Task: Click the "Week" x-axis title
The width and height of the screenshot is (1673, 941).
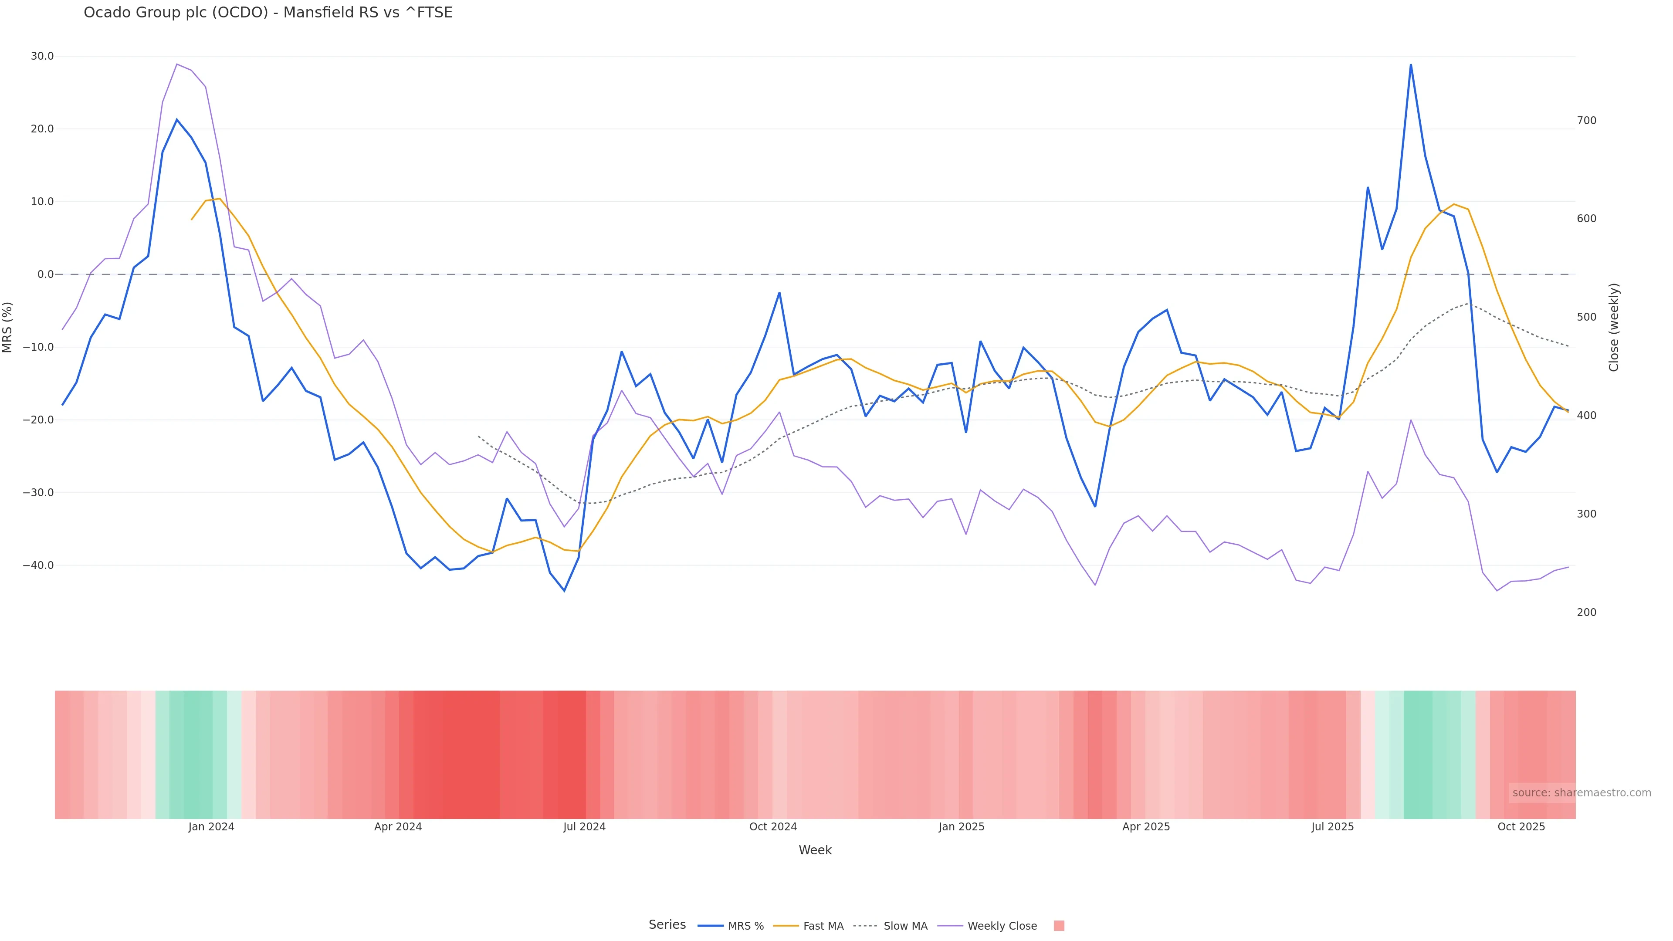Action: point(814,851)
